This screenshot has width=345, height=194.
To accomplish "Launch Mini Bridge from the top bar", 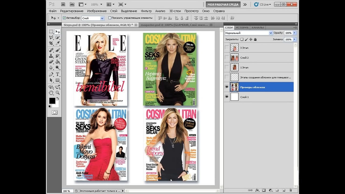I will [x=72, y=4].
